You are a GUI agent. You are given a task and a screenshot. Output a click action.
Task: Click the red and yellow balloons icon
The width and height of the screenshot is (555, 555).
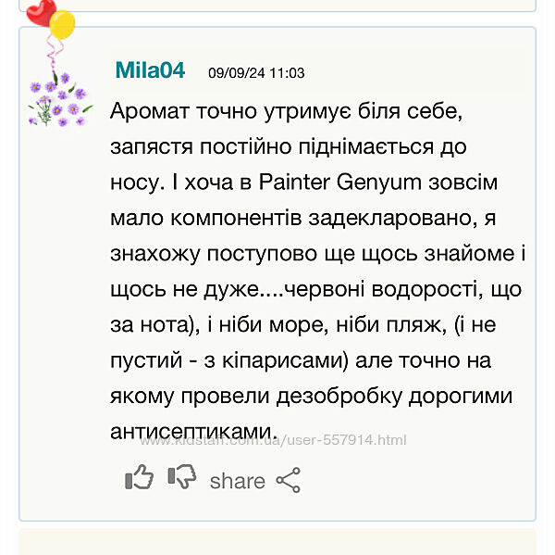51,19
